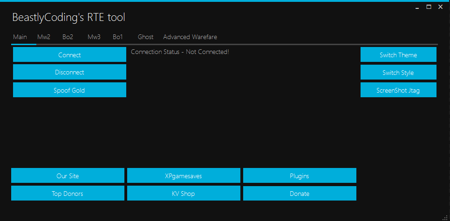Open the Plugins button

click(x=300, y=176)
